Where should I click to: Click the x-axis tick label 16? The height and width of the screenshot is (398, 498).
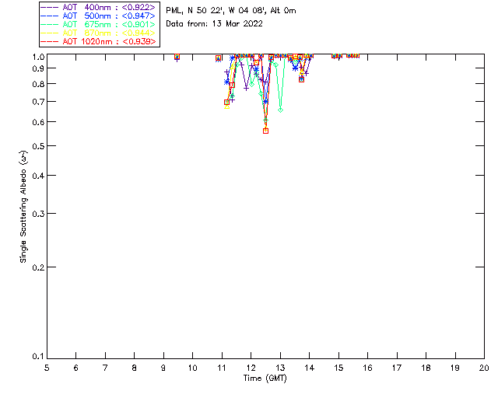point(367,368)
